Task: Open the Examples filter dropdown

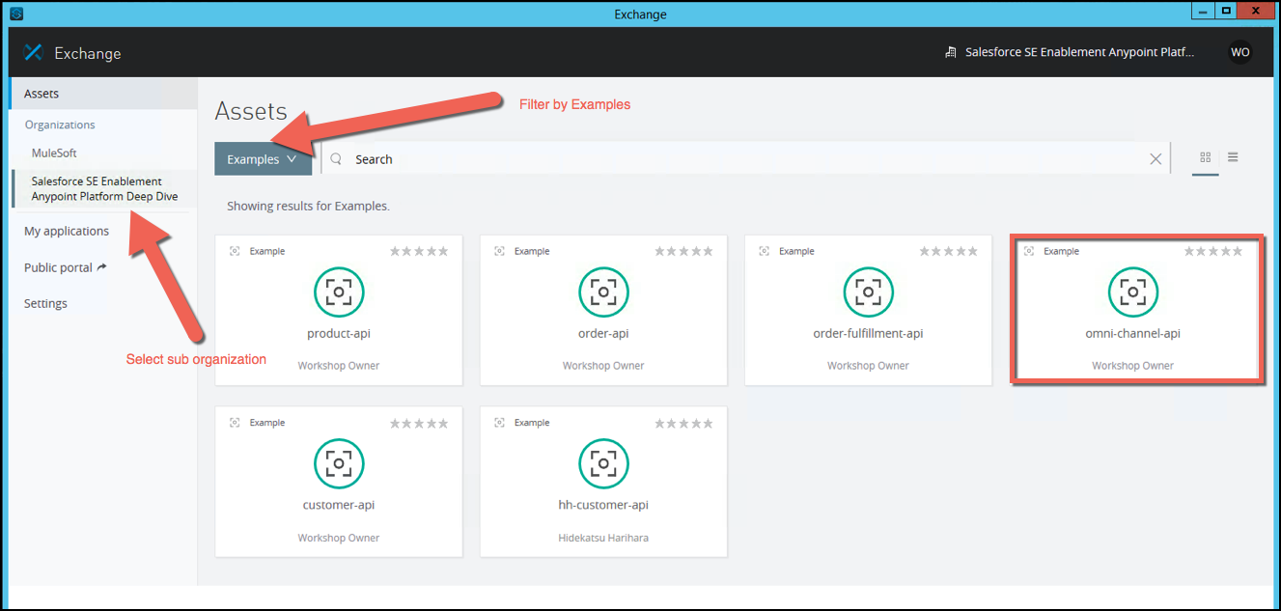Action: [263, 159]
